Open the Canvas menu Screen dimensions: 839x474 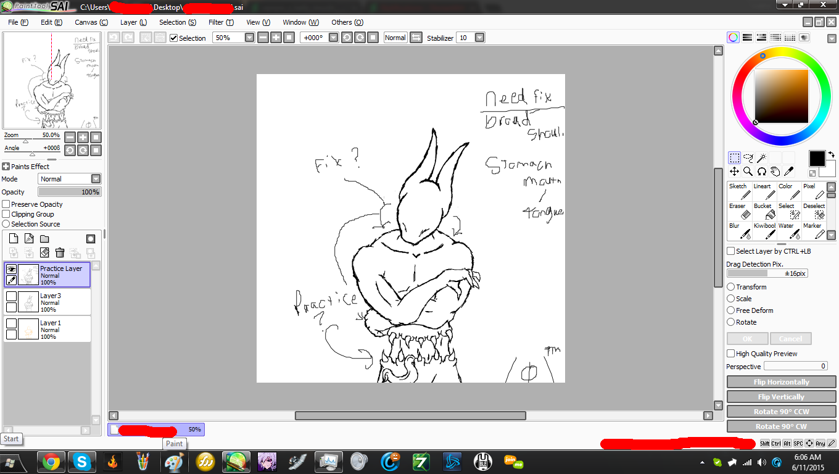tap(91, 22)
